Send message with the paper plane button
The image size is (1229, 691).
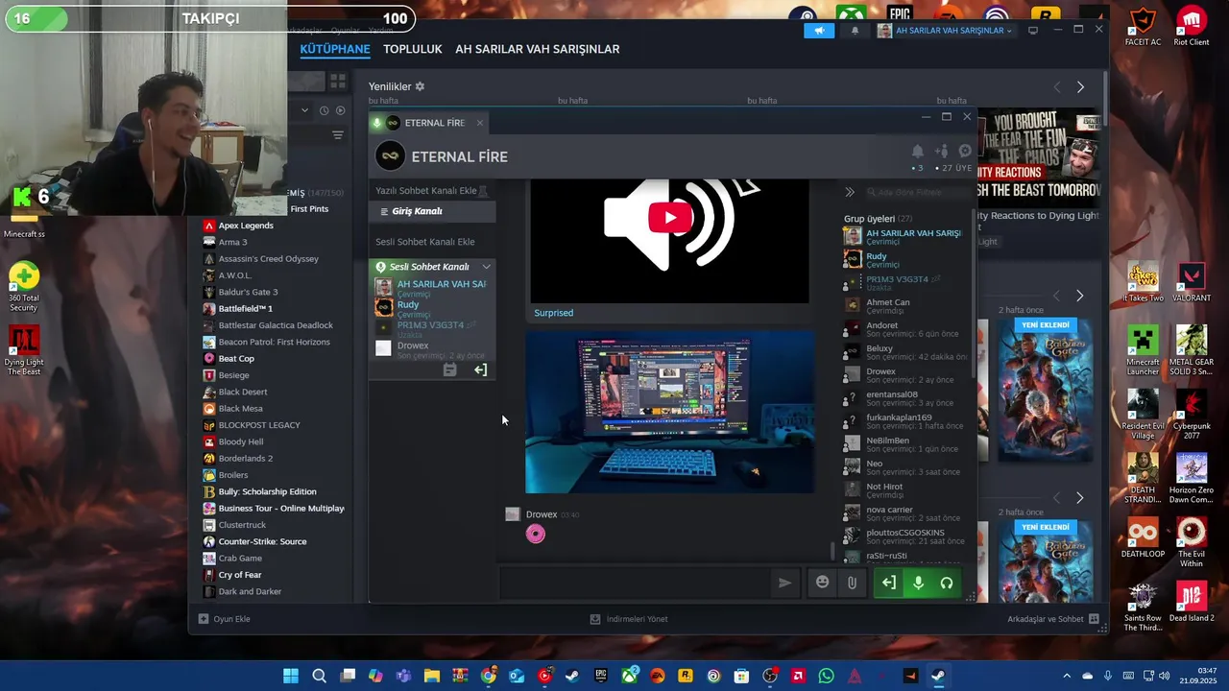point(784,583)
